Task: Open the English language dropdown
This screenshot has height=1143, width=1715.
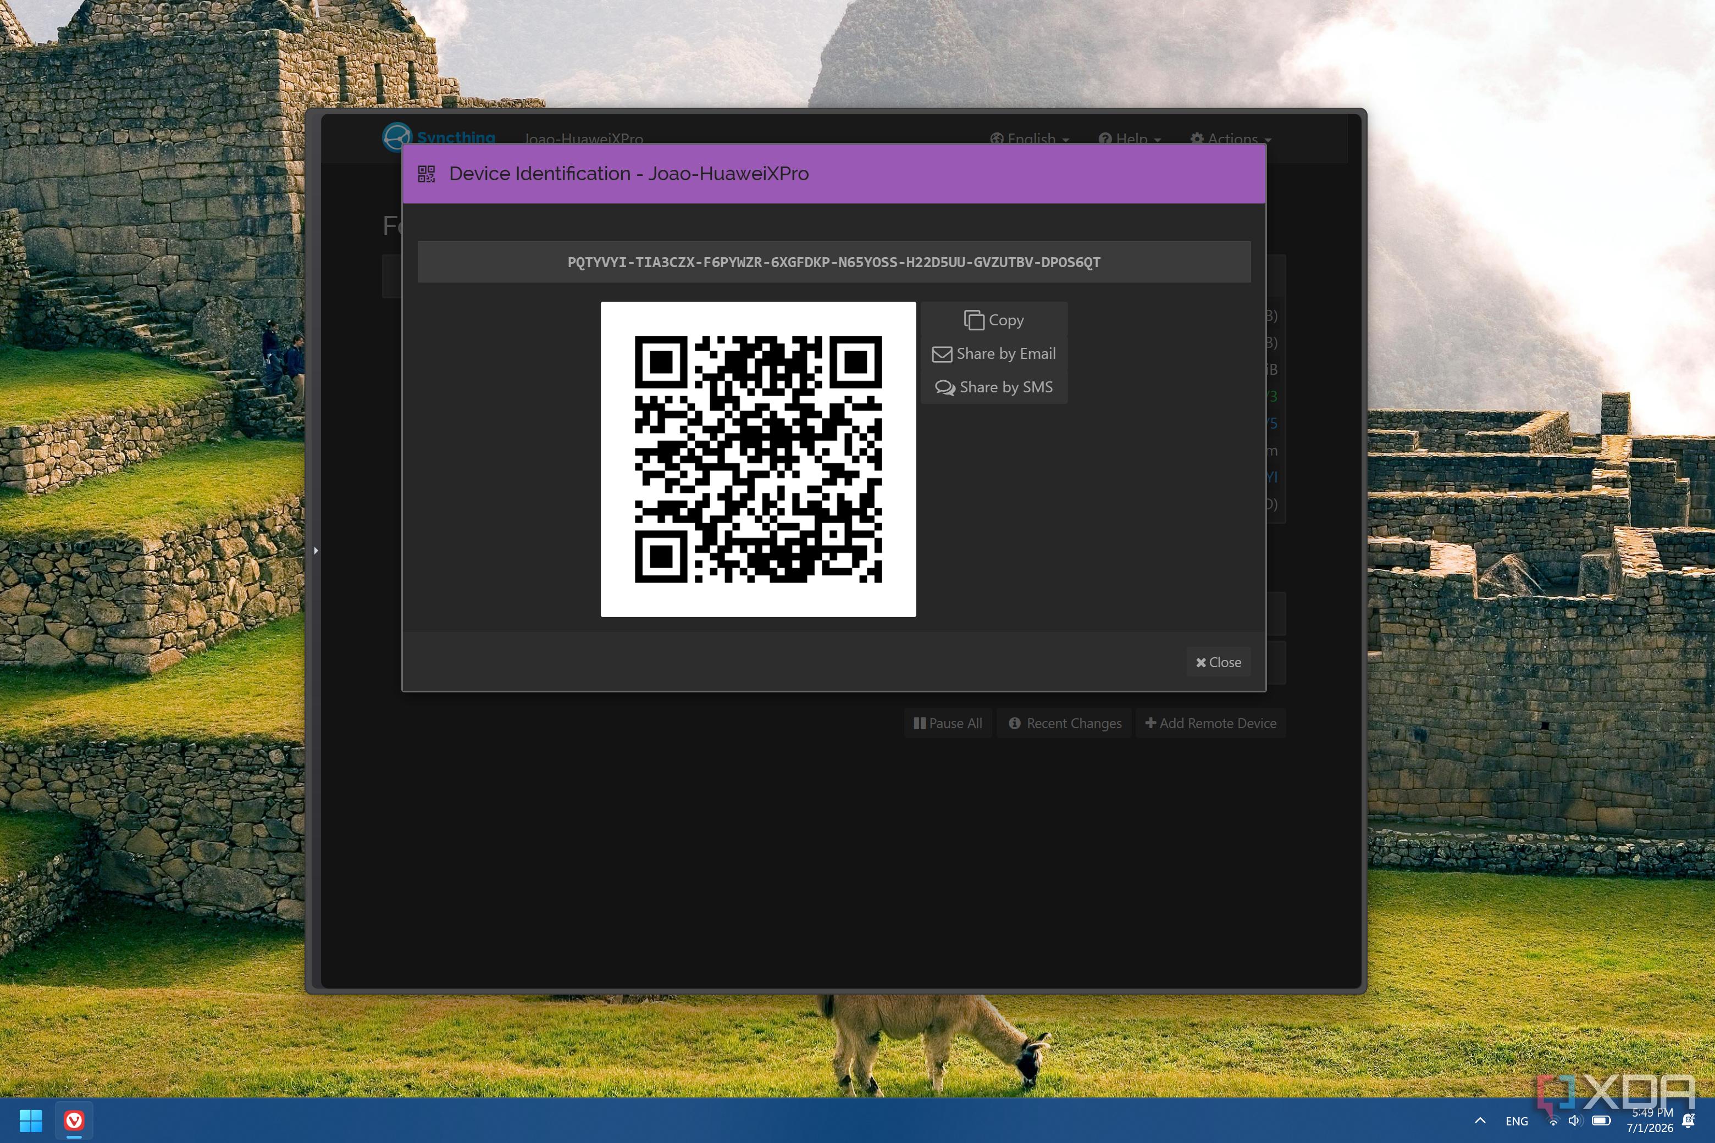Action: point(1029,138)
